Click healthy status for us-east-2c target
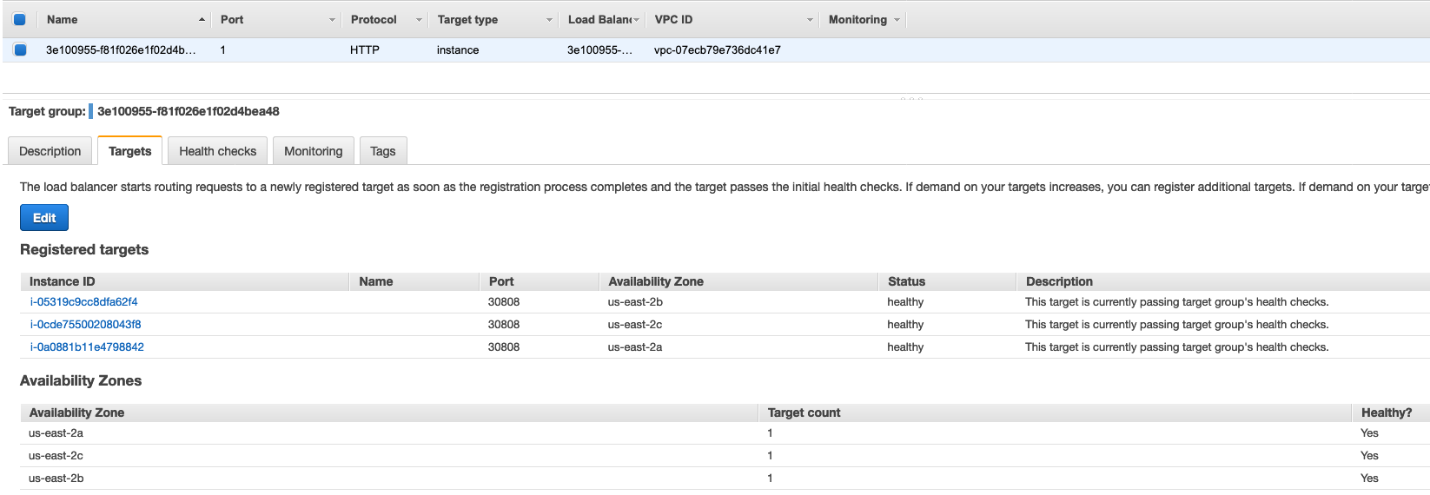The height and width of the screenshot is (495, 1430). [x=905, y=325]
